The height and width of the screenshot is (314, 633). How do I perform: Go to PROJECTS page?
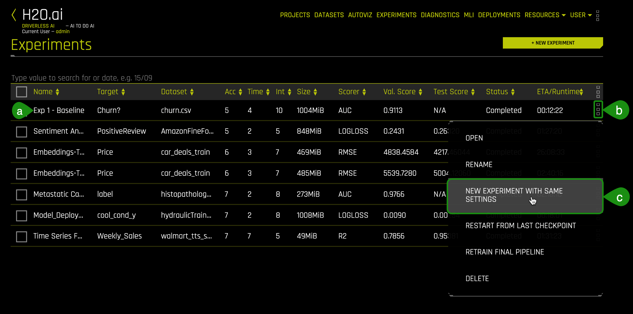click(x=295, y=15)
